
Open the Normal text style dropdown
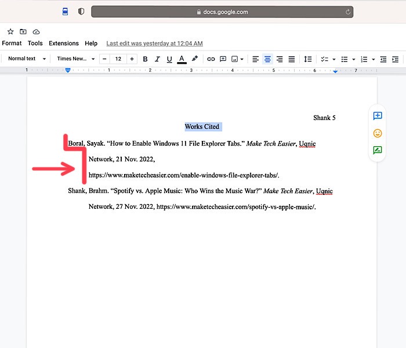(26, 59)
